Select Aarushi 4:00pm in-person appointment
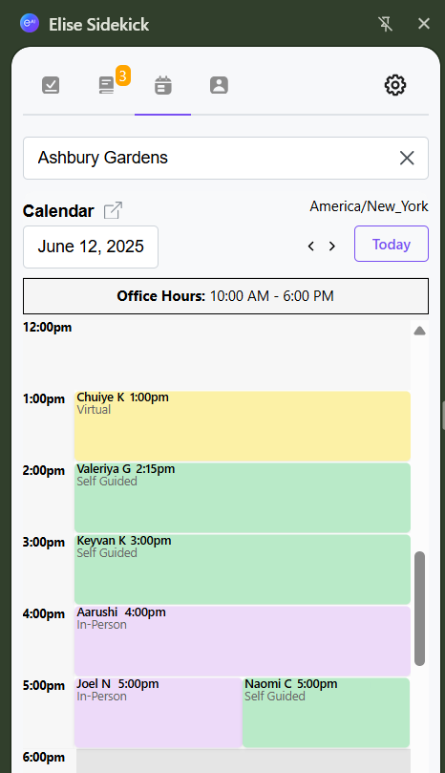This screenshot has height=773, width=445. coord(243,641)
